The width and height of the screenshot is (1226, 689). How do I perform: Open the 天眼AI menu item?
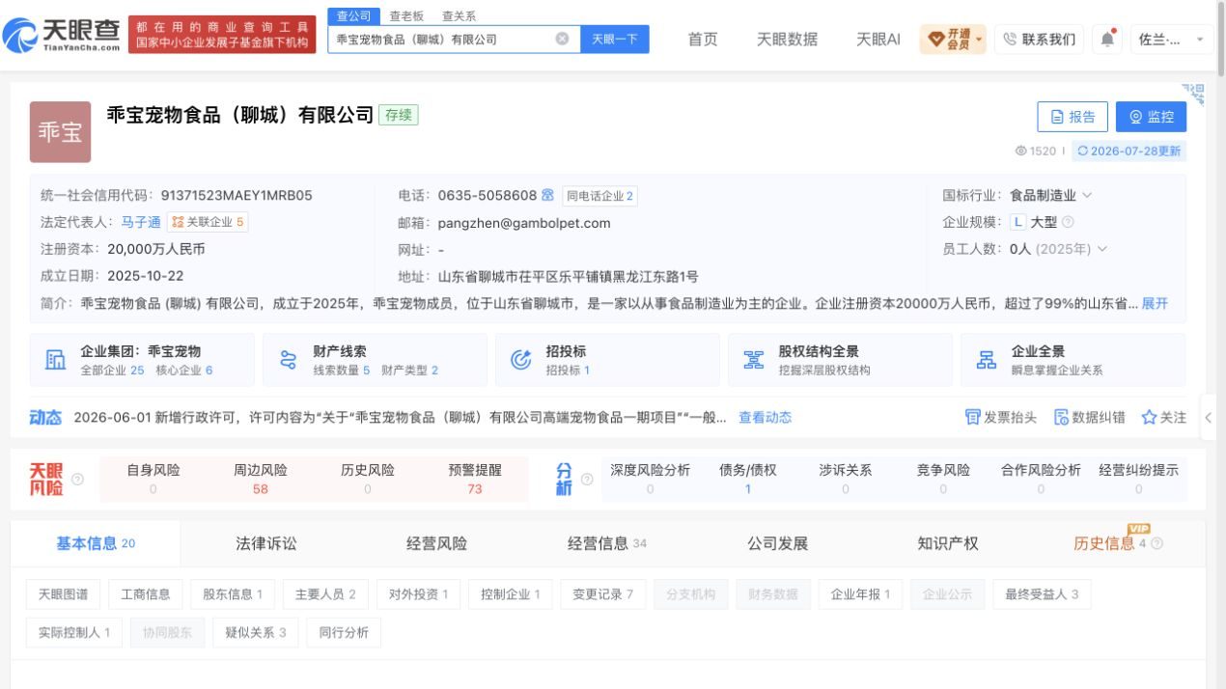click(x=878, y=40)
